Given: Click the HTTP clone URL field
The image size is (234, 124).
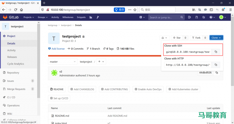Looking at the screenshot, I should coord(188,65).
